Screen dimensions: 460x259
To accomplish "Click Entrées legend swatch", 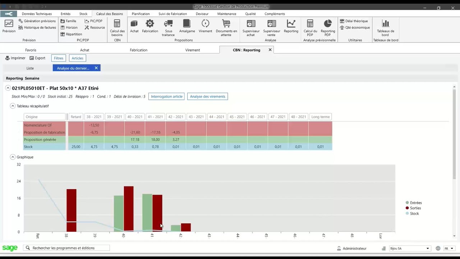I will click(x=407, y=203).
